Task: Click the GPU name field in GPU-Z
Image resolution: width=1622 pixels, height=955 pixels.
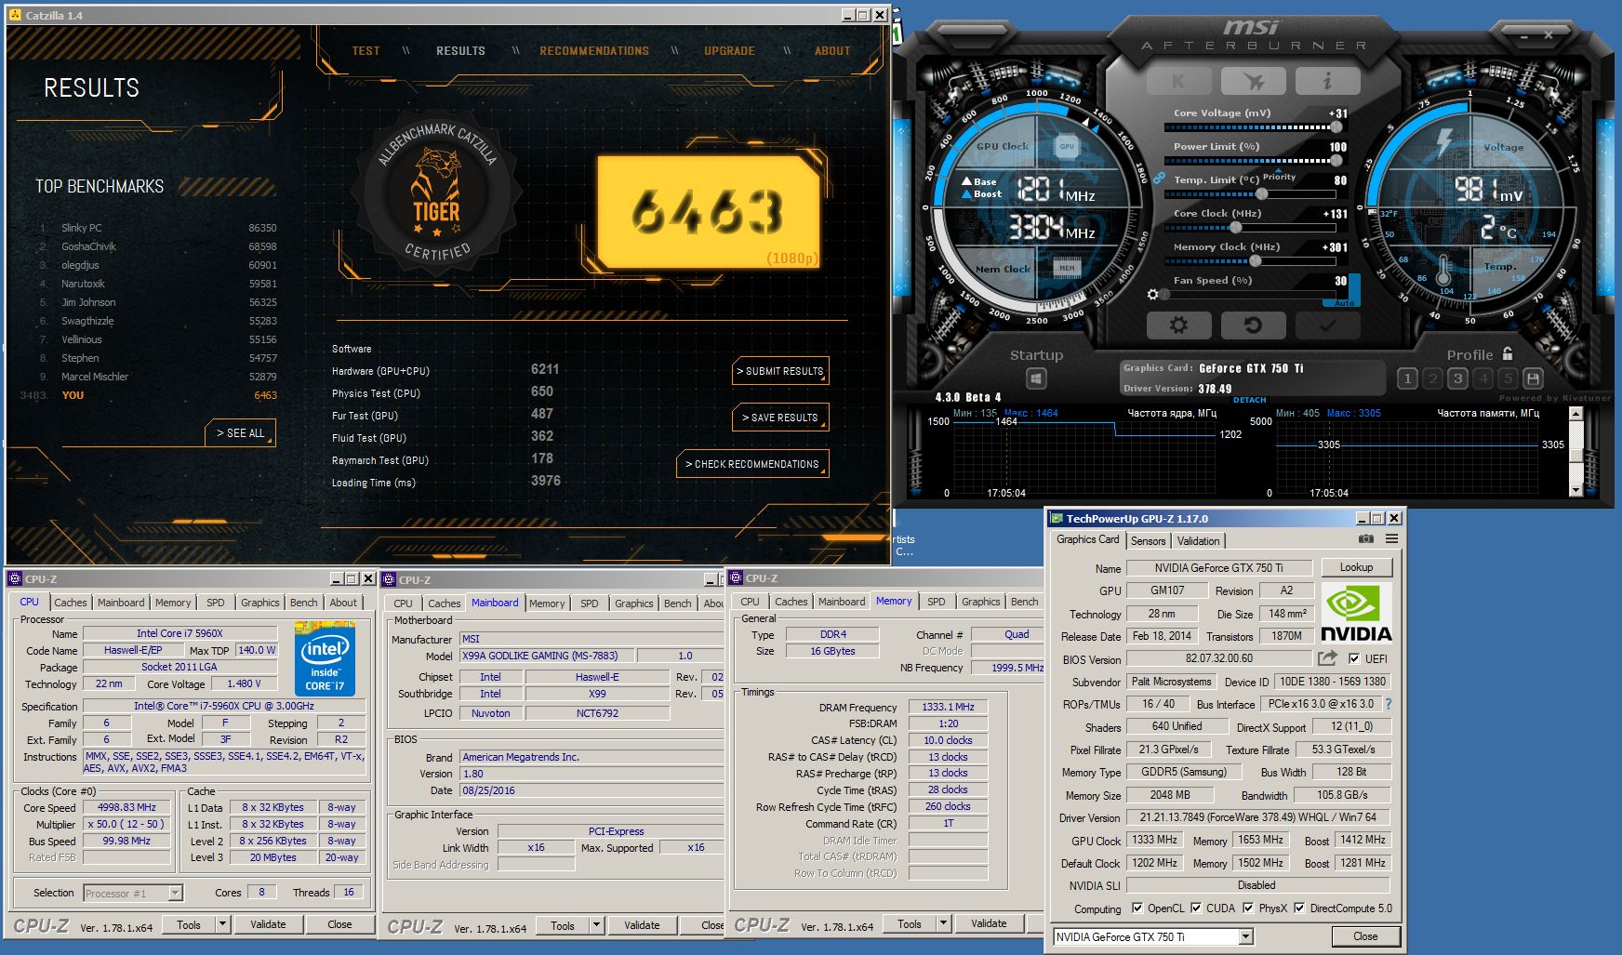Action: pos(1218,568)
